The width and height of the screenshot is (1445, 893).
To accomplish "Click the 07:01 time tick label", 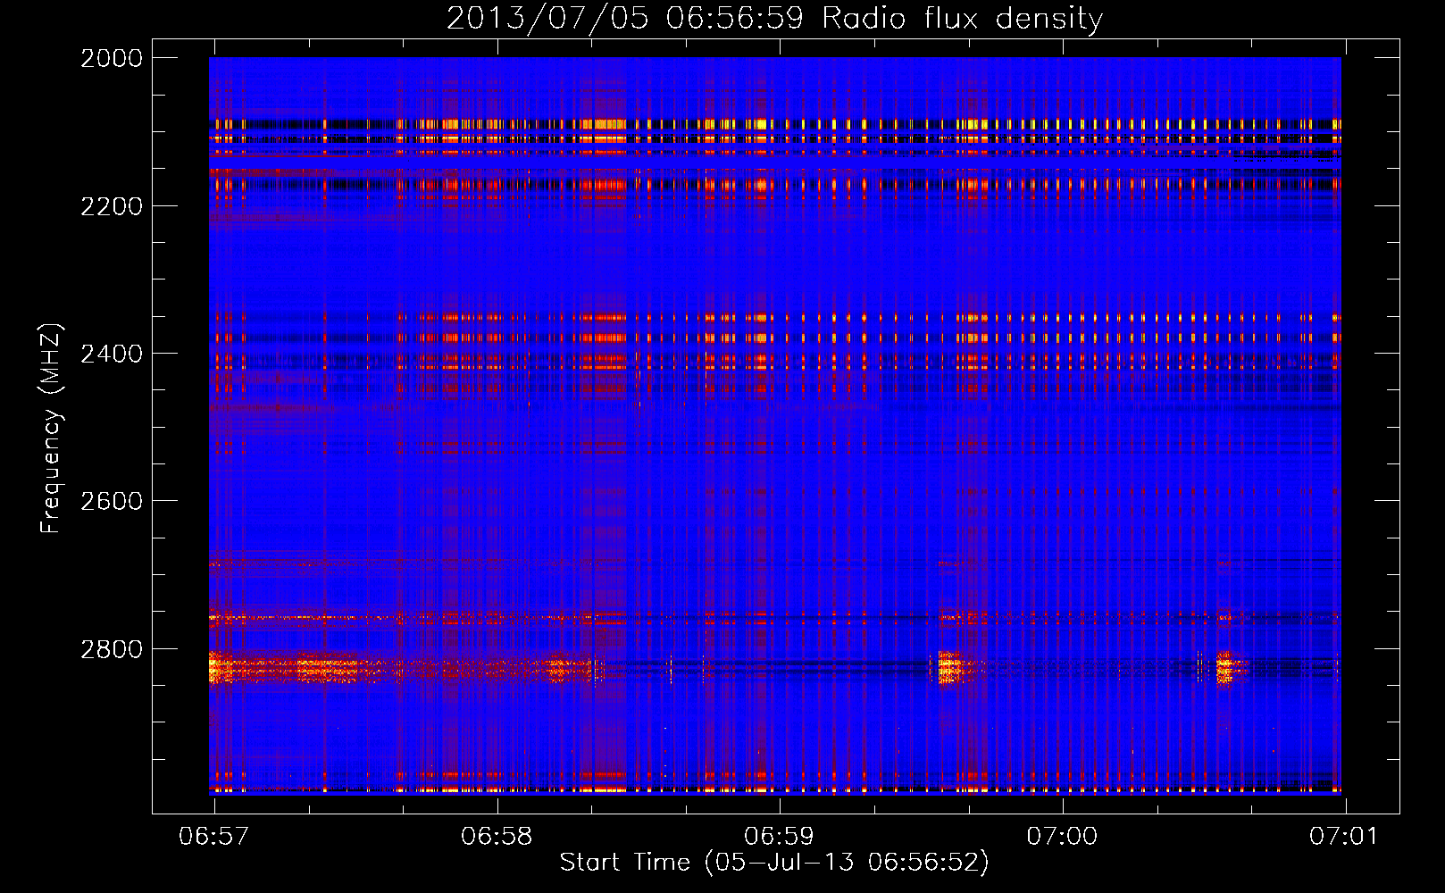I will [1344, 837].
